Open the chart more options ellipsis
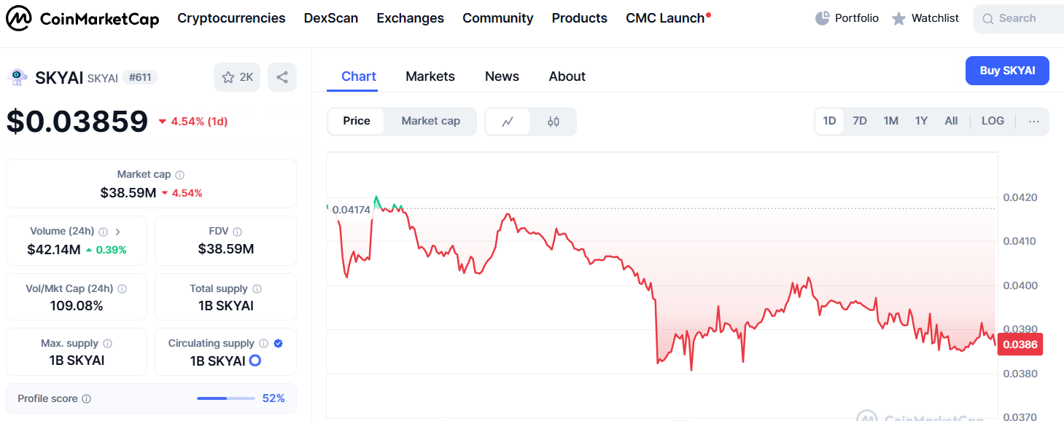This screenshot has height=421, width=1064. [1033, 122]
